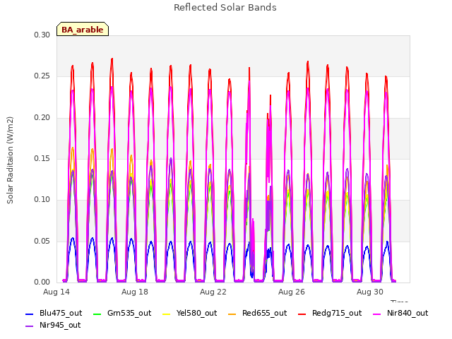Click the red Redg715_out color swatch
452x339 pixels.
click(x=302, y=314)
